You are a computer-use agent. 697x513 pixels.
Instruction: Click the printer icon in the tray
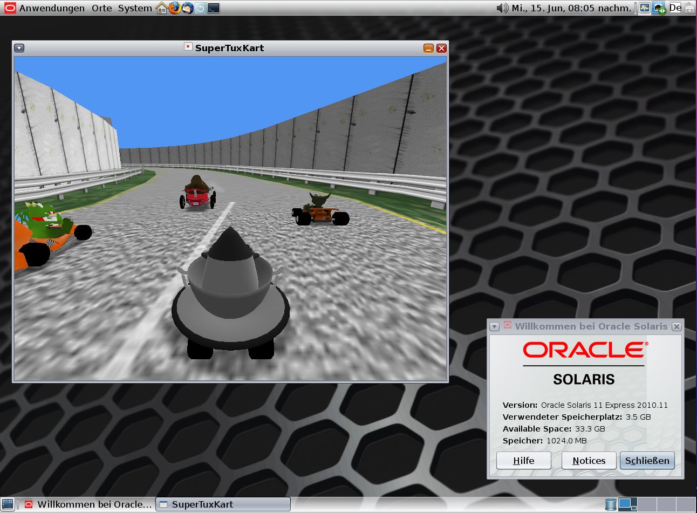(689, 8)
